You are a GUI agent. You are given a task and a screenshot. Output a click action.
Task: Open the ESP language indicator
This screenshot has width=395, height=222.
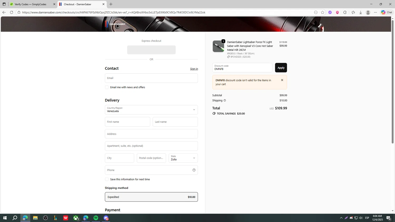tap(367, 218)
